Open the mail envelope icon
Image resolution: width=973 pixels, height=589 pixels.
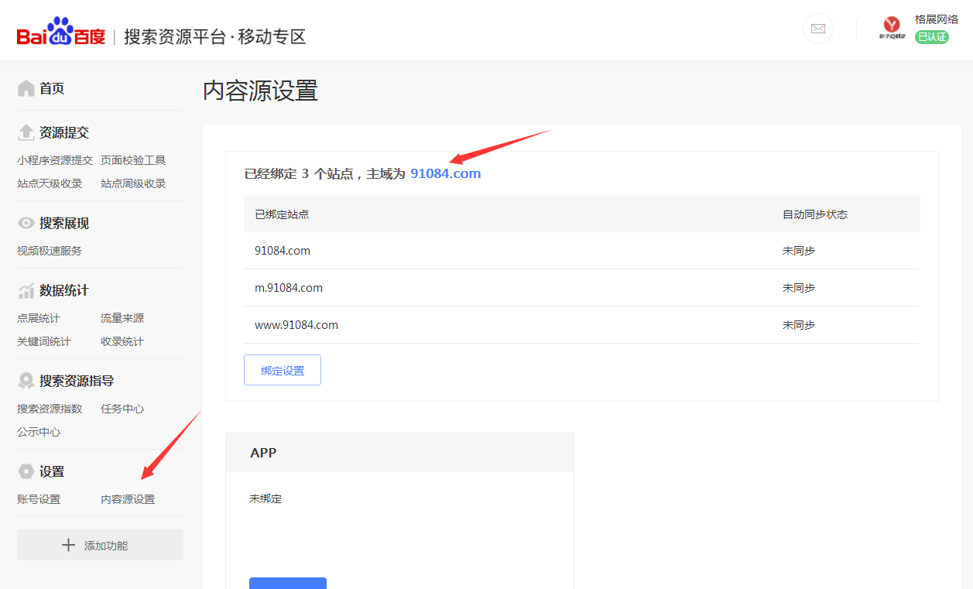click(x=817, y=29)
